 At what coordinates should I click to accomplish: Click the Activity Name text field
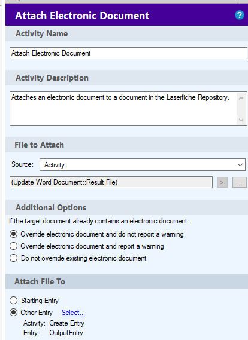pos(128,53)
